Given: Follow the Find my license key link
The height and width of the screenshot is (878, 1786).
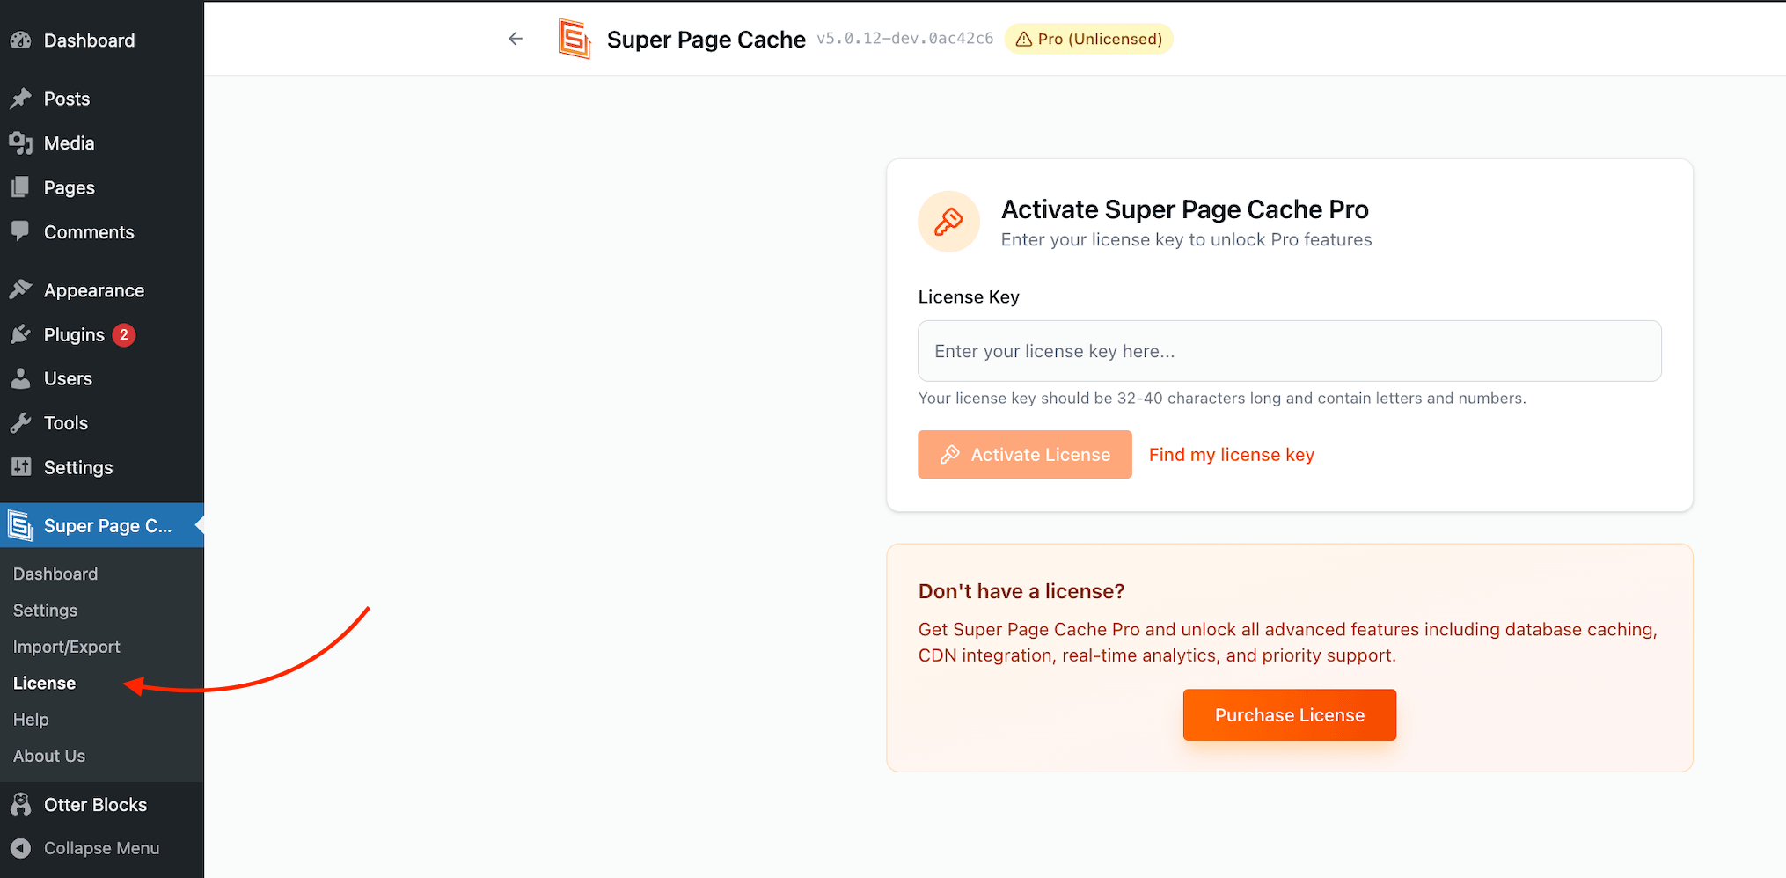Looking at the screenshot, I should pos(1231,455).
